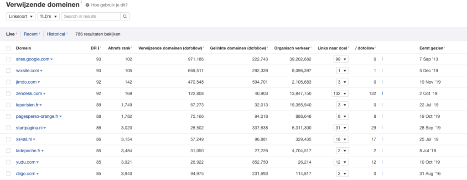Viewport: 467px width, 180px height.
Task: Open the Linksoort dropdown filter
Action: (21, 16)
